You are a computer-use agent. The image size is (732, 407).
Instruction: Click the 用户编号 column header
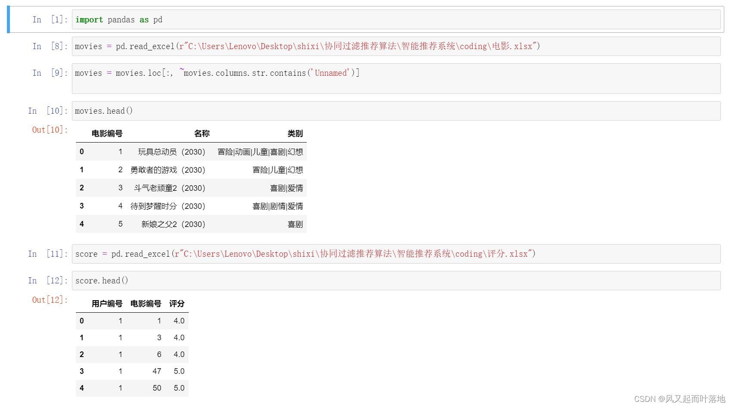click(107, 304)
